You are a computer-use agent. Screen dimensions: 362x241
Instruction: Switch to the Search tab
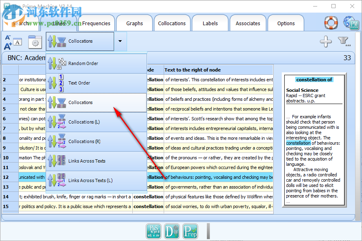(x=21, y=23)
